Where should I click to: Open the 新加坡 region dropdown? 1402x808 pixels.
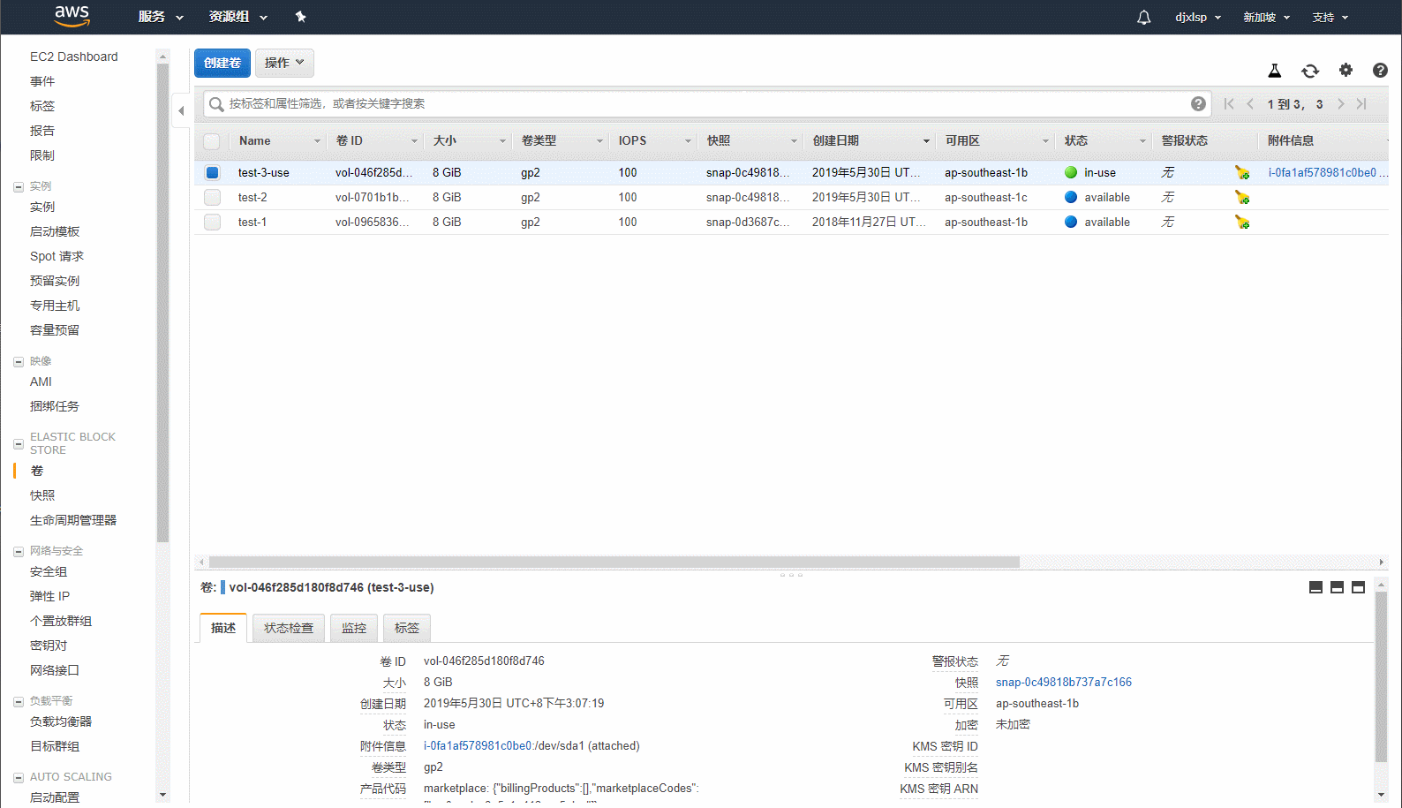pyautogui.click(x=1266, y=17)
